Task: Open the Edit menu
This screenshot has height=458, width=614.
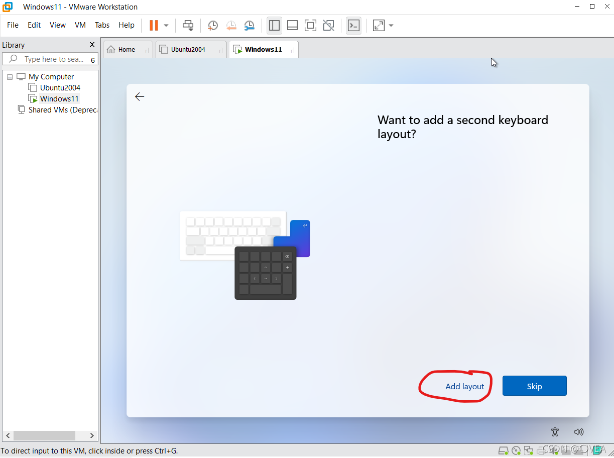Action: coord(34,25)
